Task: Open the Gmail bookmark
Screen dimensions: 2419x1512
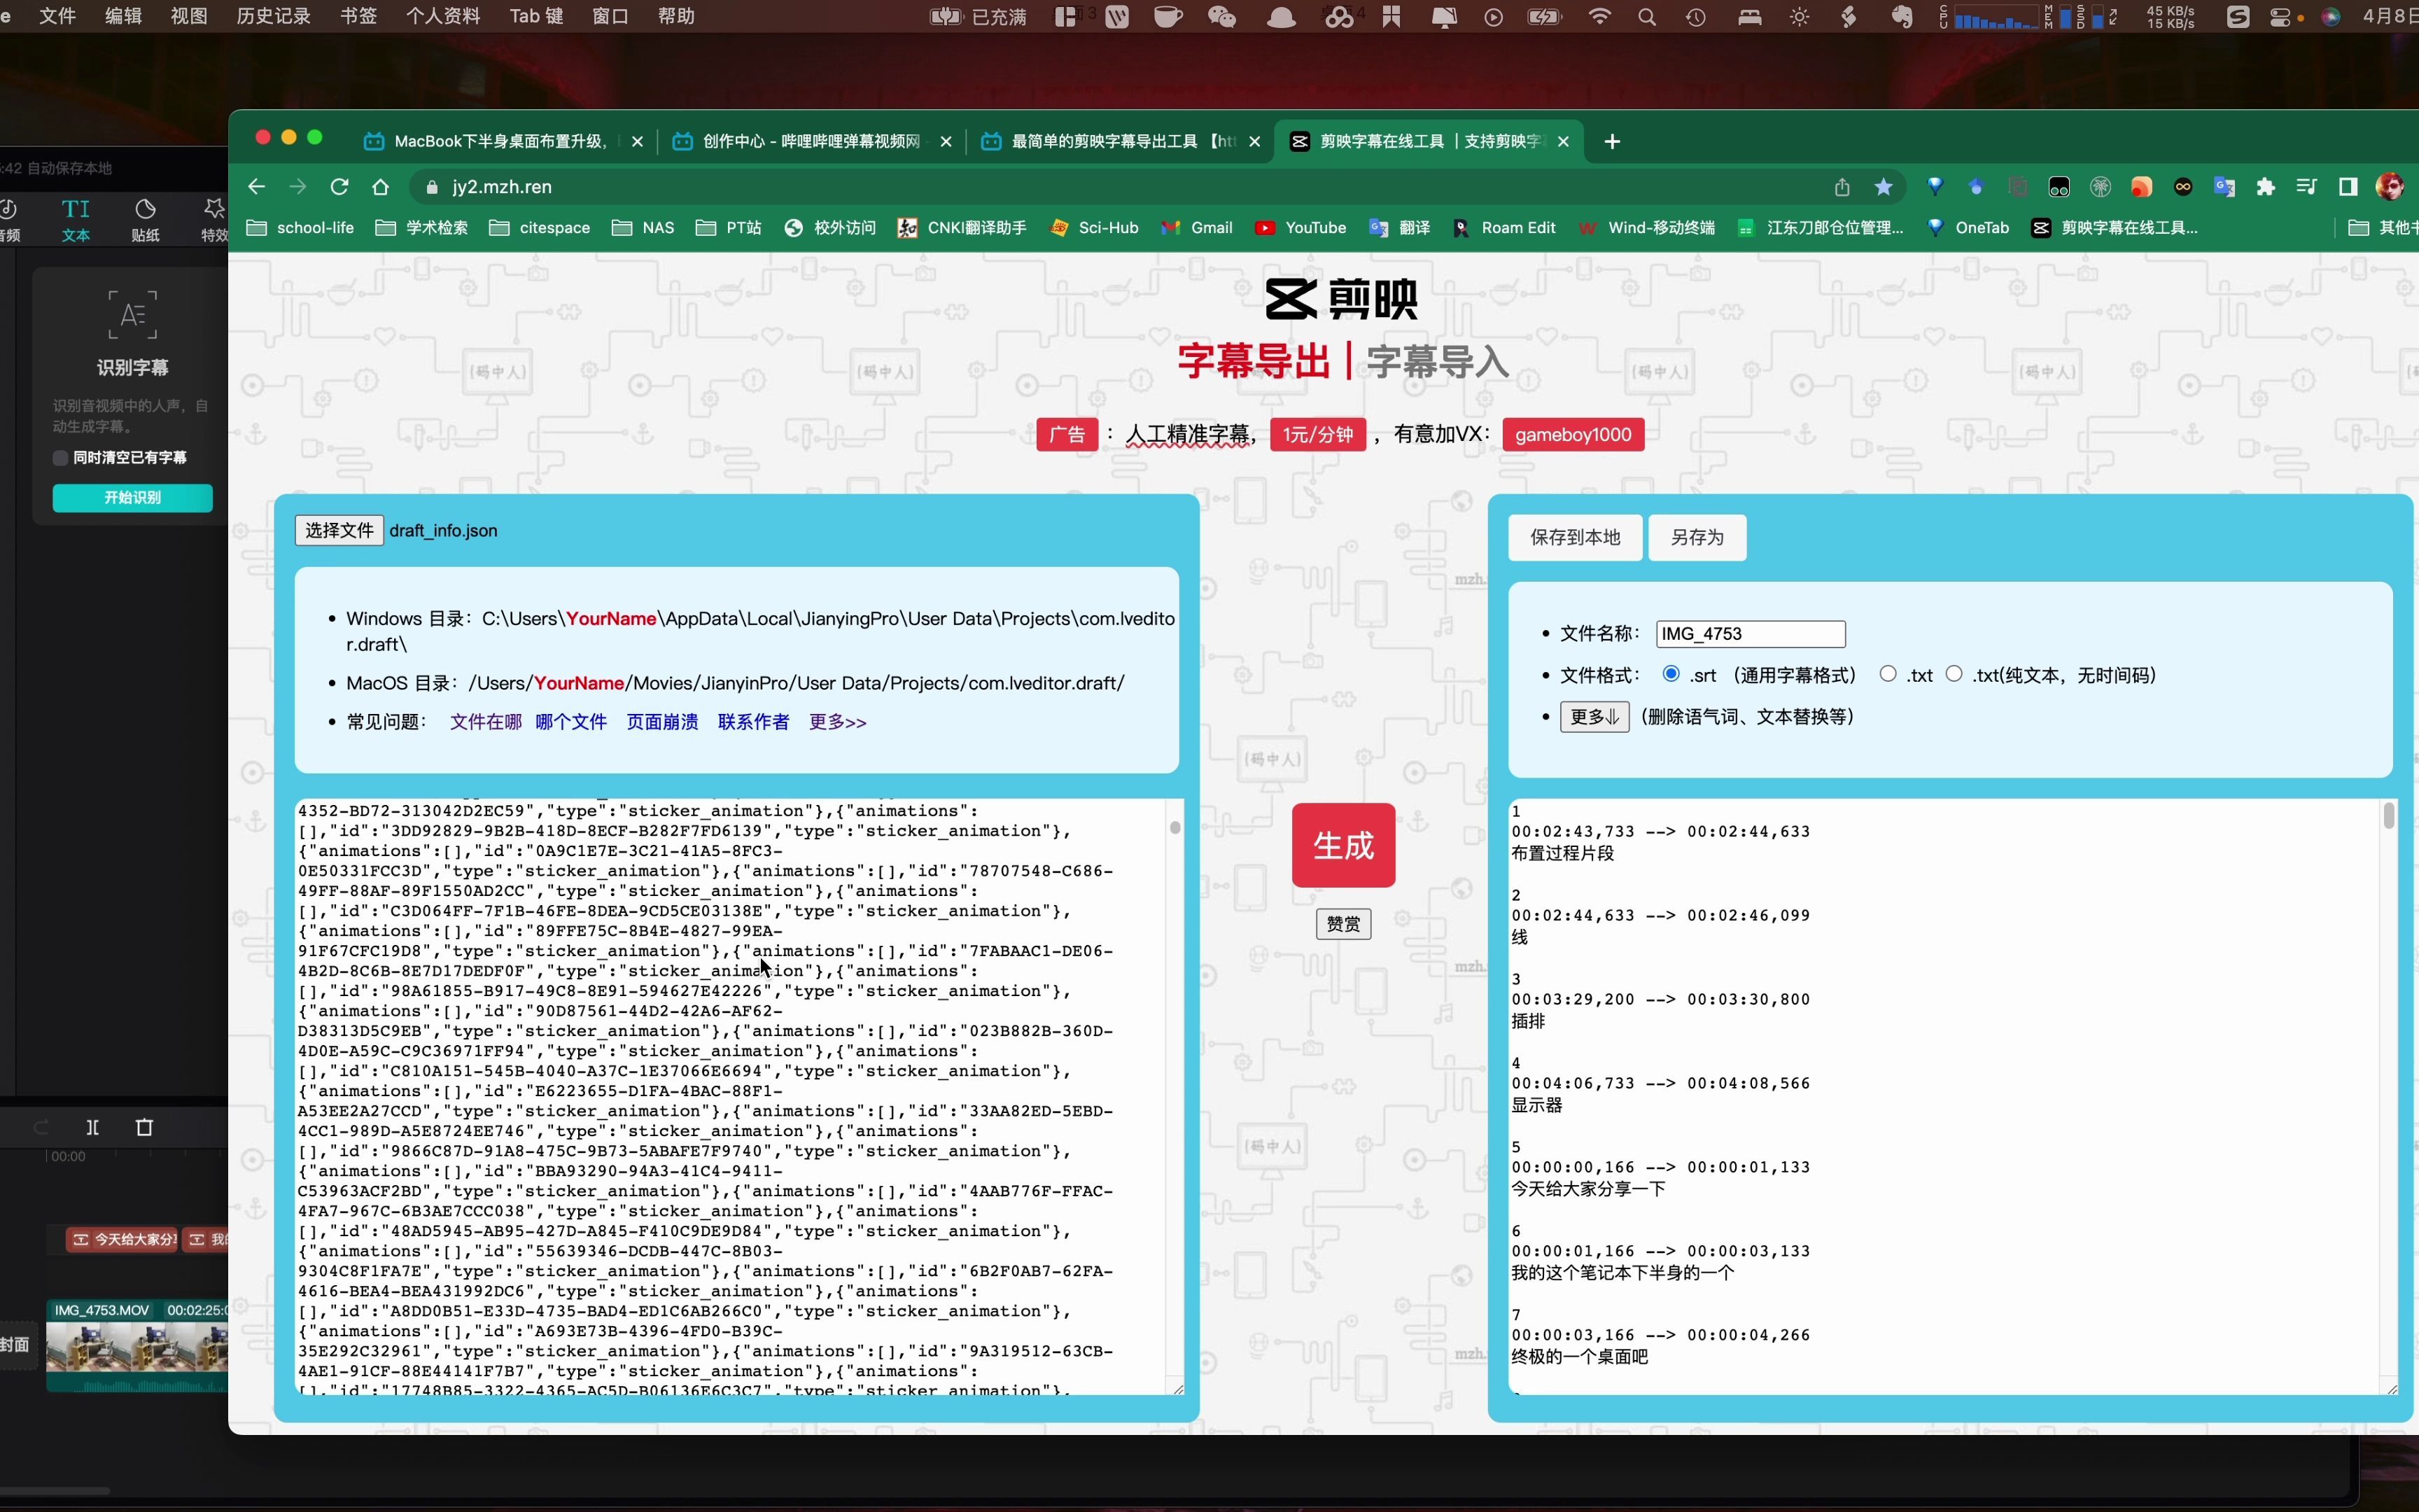Action: pos(1196,228)
